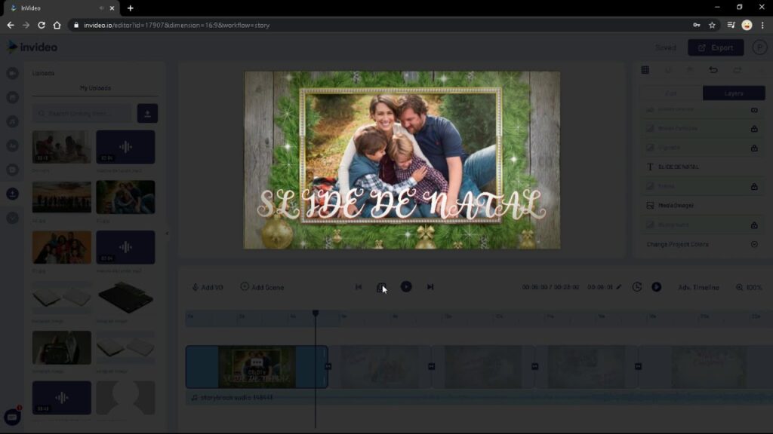The height and width of the screenshot is (434, 773).
Task: Click transition icon after first scene
Action: click(328, 367)
